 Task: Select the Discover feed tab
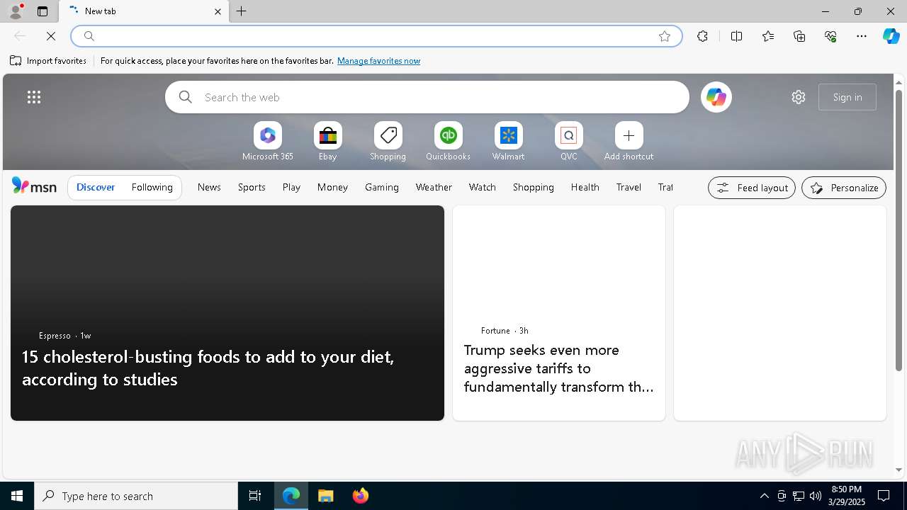point(96,187)
